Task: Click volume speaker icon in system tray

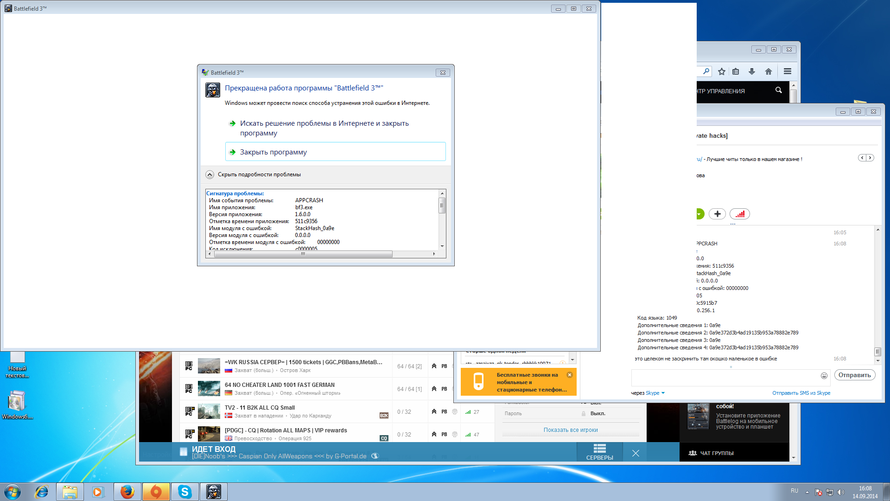Action: coord(841,492)
